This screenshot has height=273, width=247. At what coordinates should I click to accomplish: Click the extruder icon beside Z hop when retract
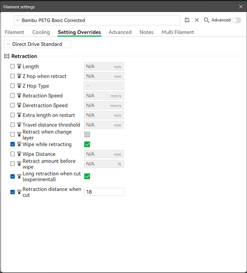(19, 75)
